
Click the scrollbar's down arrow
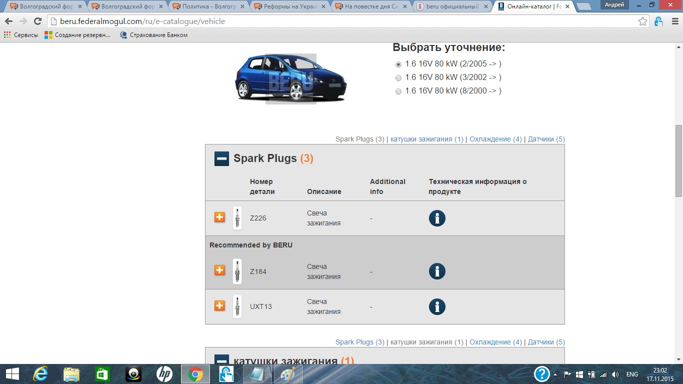tap(678, 359)
